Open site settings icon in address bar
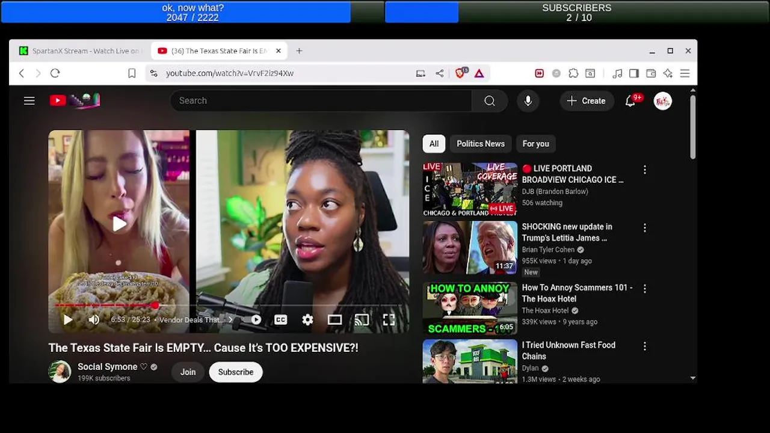 154,73
